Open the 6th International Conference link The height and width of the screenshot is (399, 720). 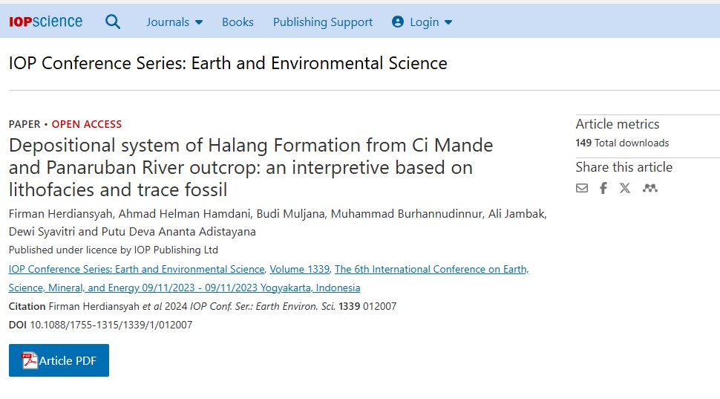tap(269, 278)
